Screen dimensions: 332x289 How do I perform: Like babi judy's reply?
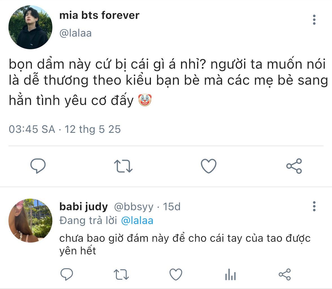pos(176,274)
